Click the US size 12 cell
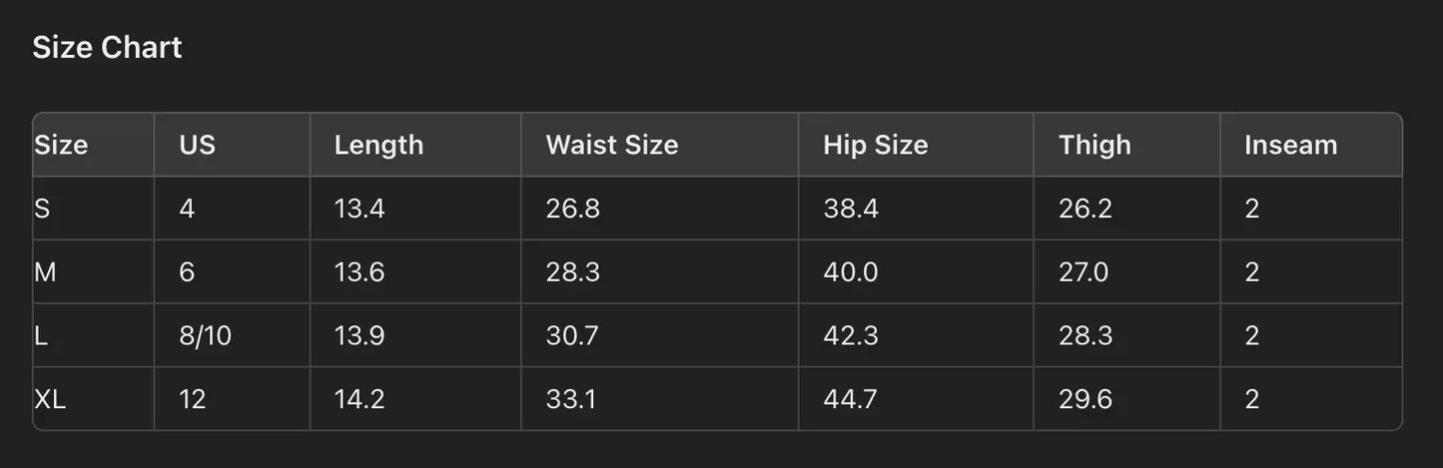This screenshot has width=1443, height=468. [x=192, y=400]
